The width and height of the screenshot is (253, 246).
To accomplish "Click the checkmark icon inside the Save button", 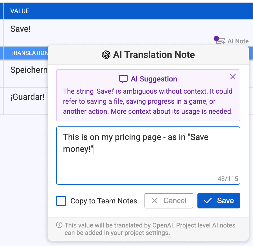I will click(x=209, y=201).
